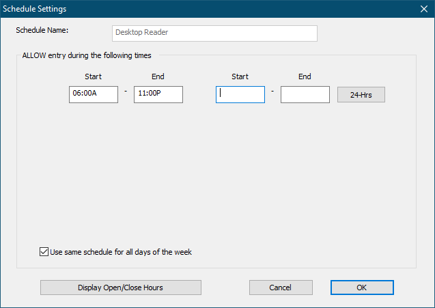Click the 11:00P end time field
This screenshot has height=308, width=435.
coord(158,94)
